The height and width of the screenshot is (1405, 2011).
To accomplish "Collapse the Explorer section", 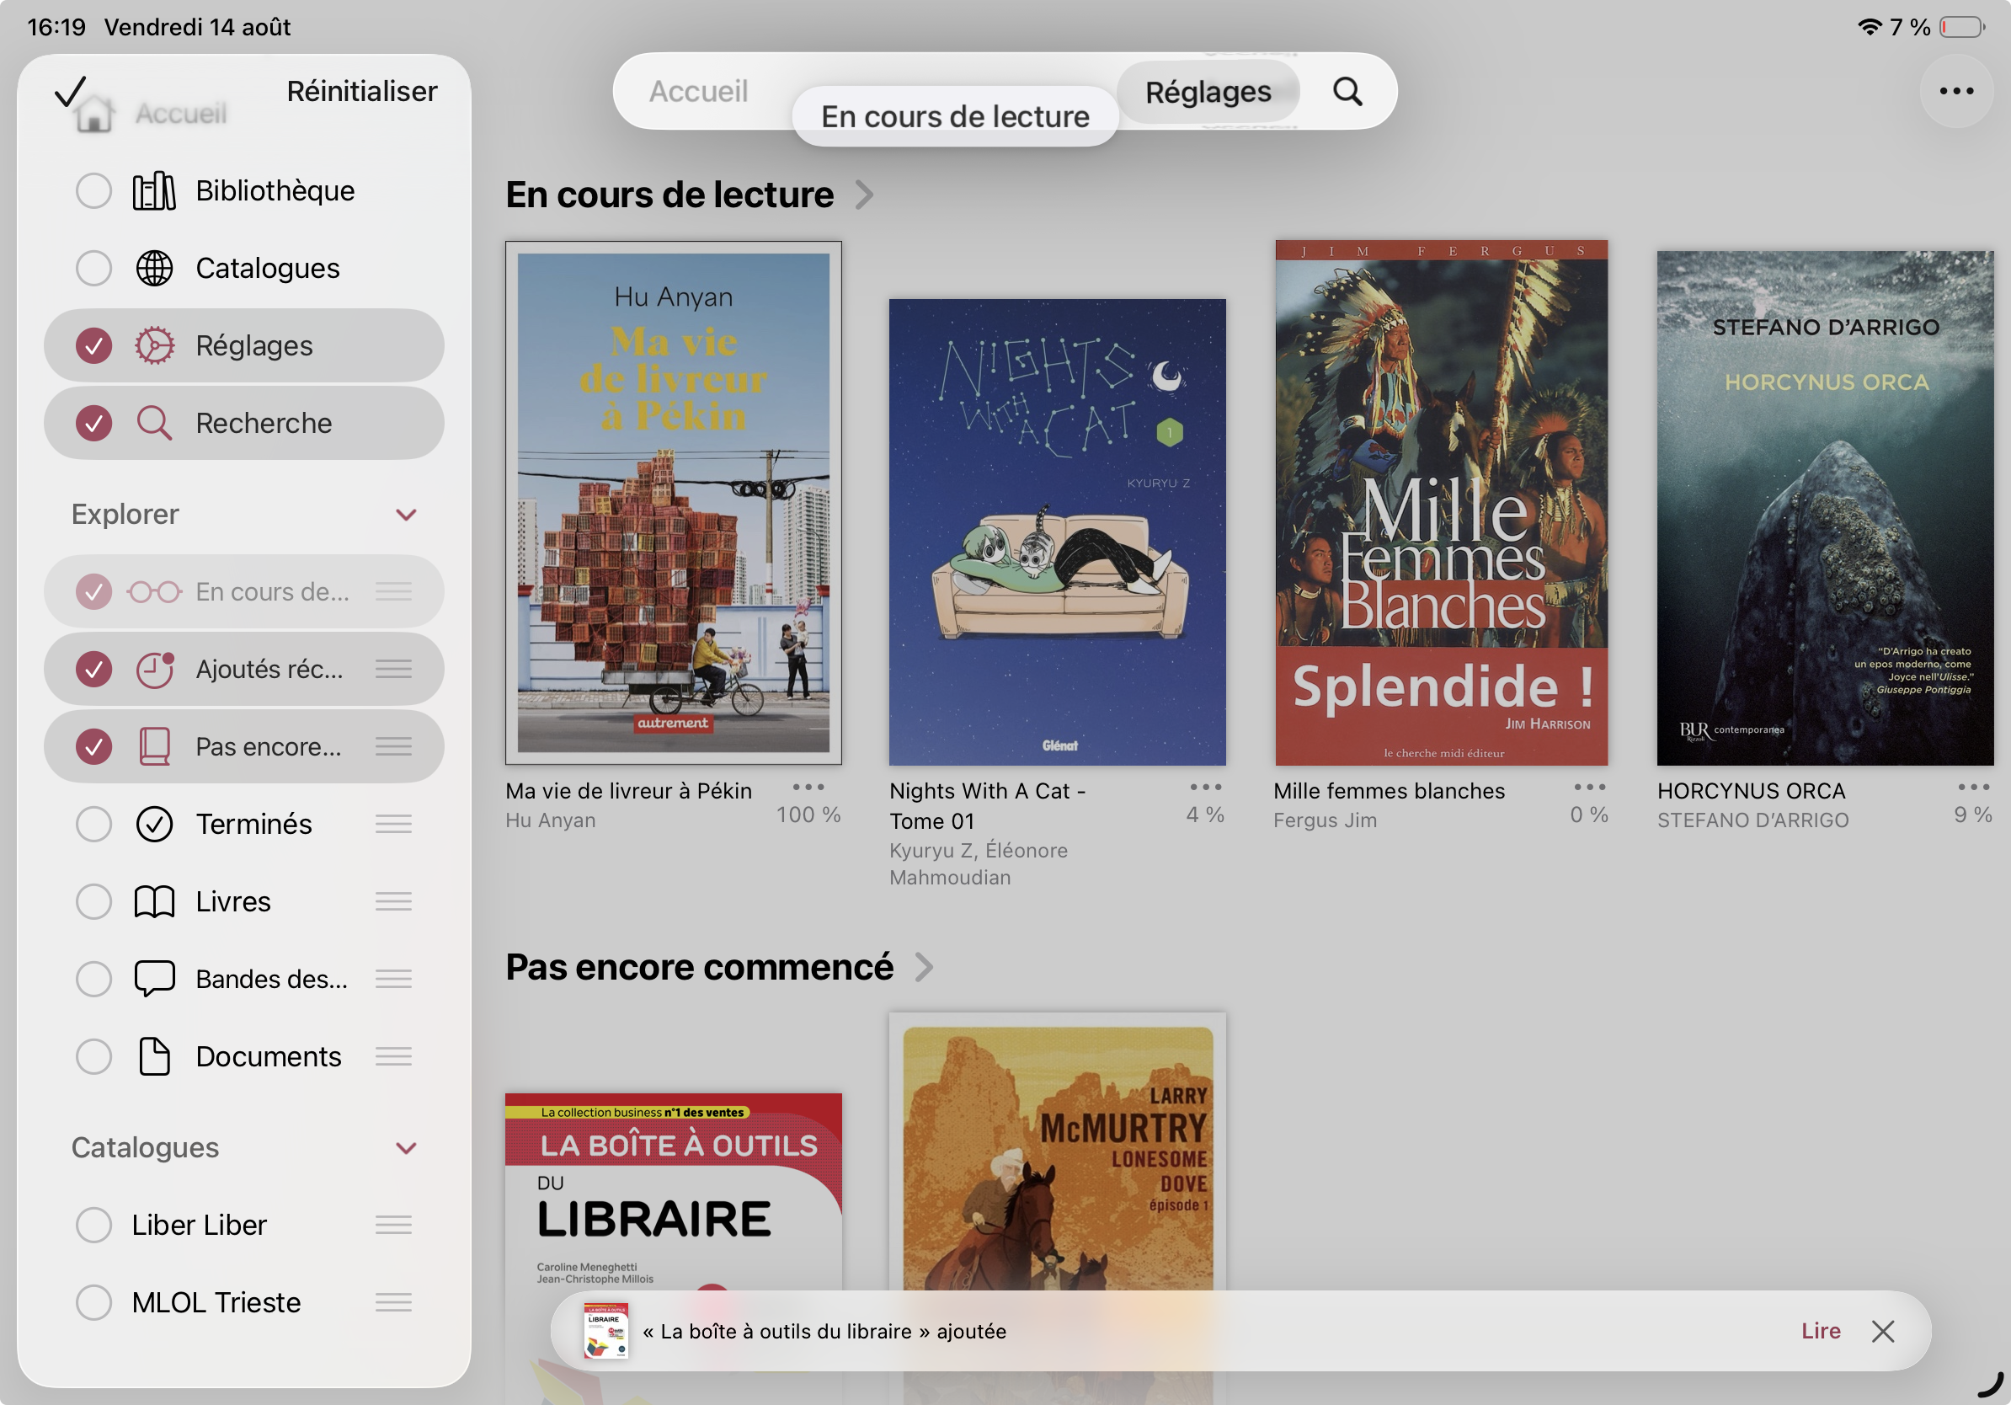I will [x=406, y=514].
